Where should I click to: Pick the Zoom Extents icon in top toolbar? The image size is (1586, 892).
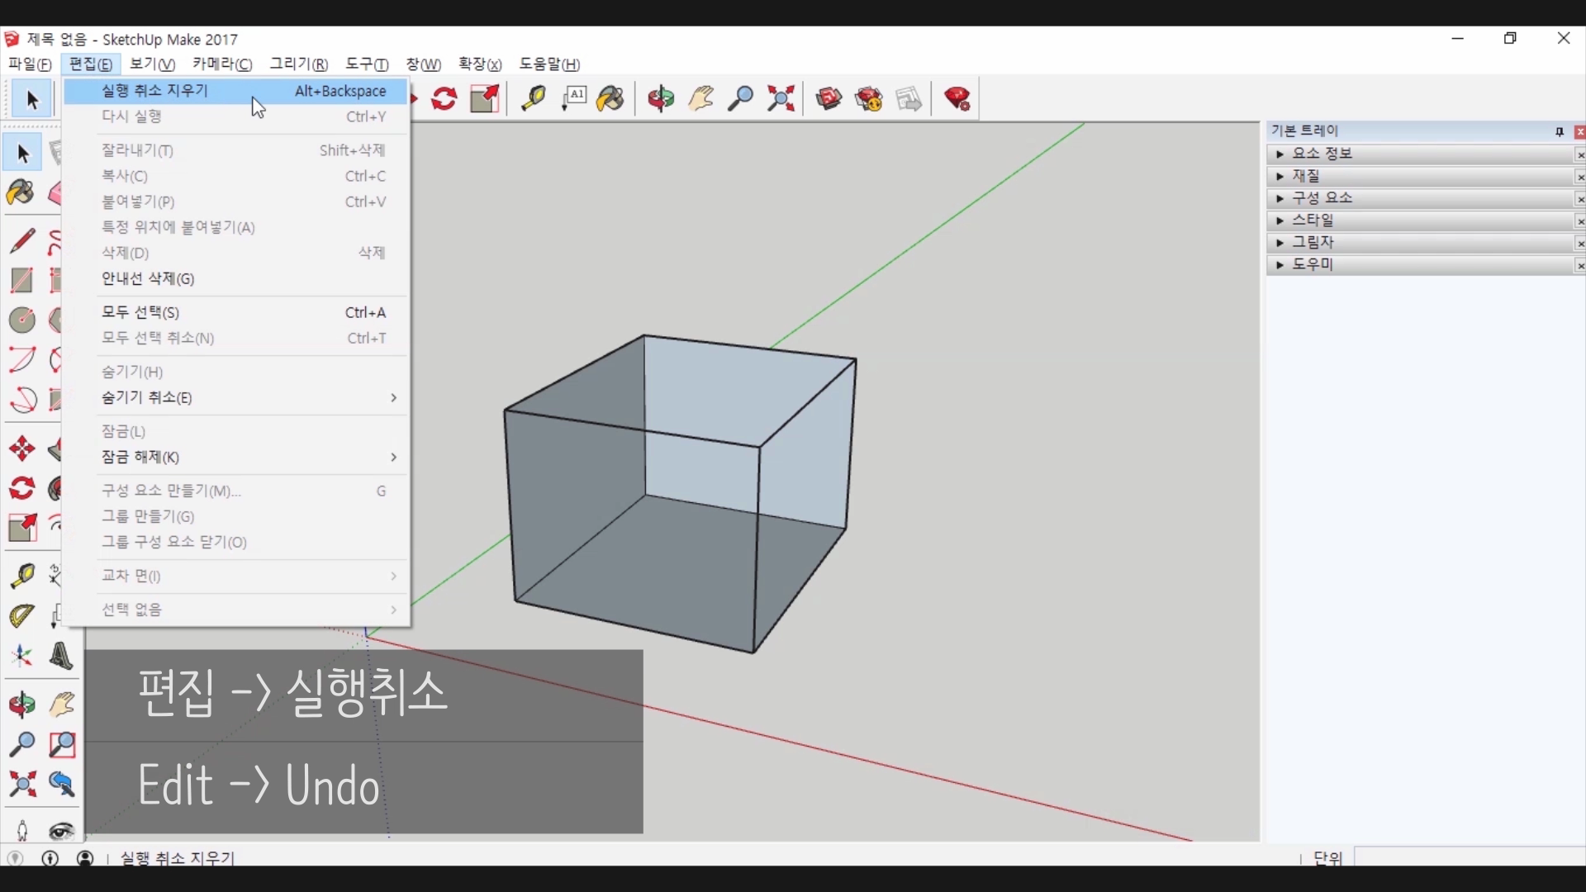coord(781,99)
